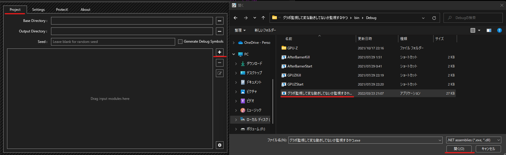The image size is (506, 155).
Task: Click the Output Directory input field
Action: pos(132,31)
